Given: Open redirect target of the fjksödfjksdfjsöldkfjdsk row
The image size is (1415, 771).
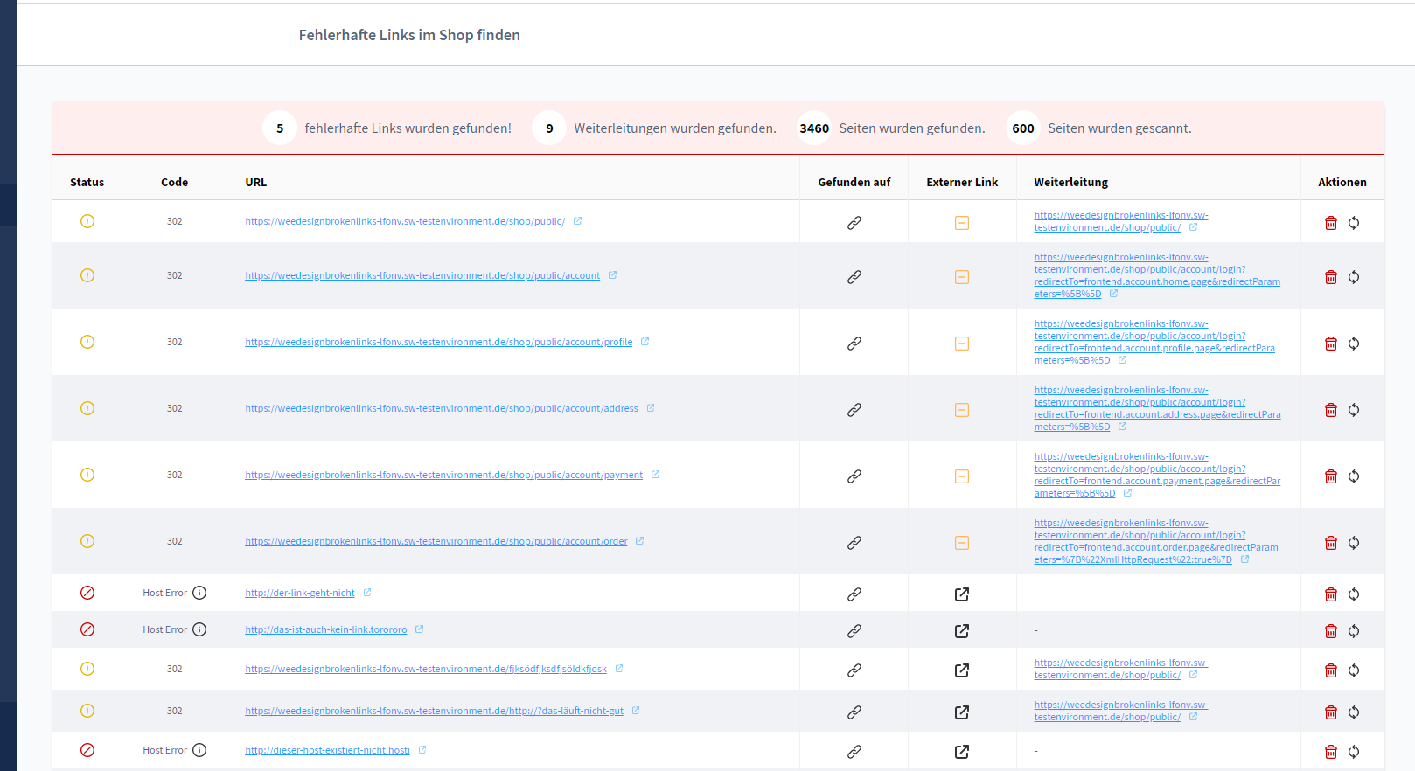Looking at the screenshot, I should pyautogui.click(x=1121, y=669).
